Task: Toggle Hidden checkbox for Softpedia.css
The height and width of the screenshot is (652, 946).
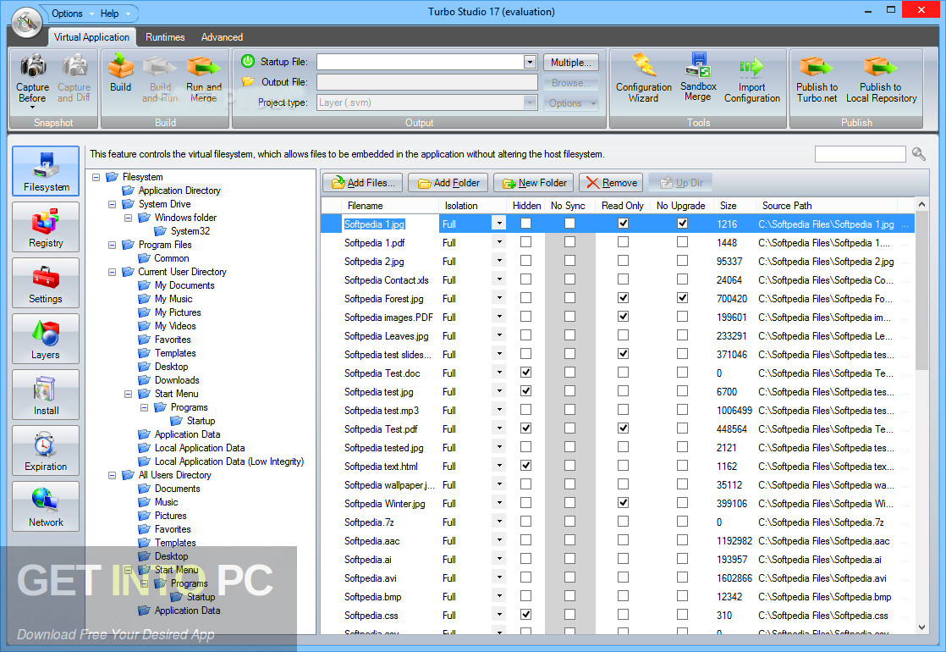Action: coord(526,615)
